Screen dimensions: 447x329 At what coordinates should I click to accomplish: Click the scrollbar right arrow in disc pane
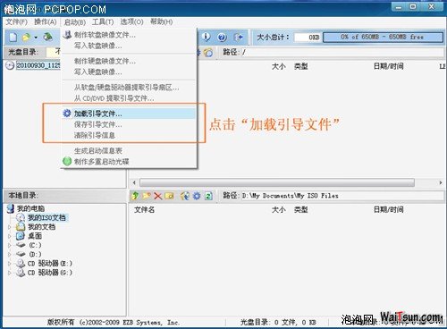[x=441, y=182]
